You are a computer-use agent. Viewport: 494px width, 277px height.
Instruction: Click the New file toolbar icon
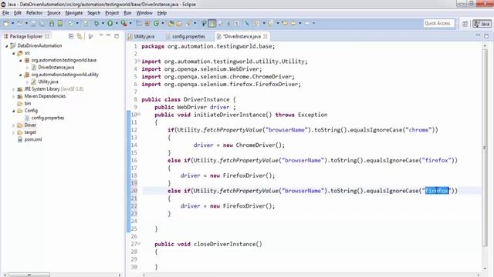[x=6, y=23]
